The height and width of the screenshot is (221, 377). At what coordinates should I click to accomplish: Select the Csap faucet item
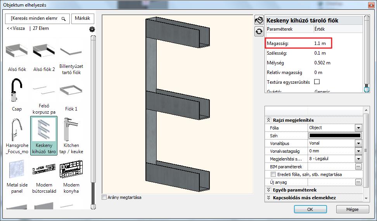[17, 95]
